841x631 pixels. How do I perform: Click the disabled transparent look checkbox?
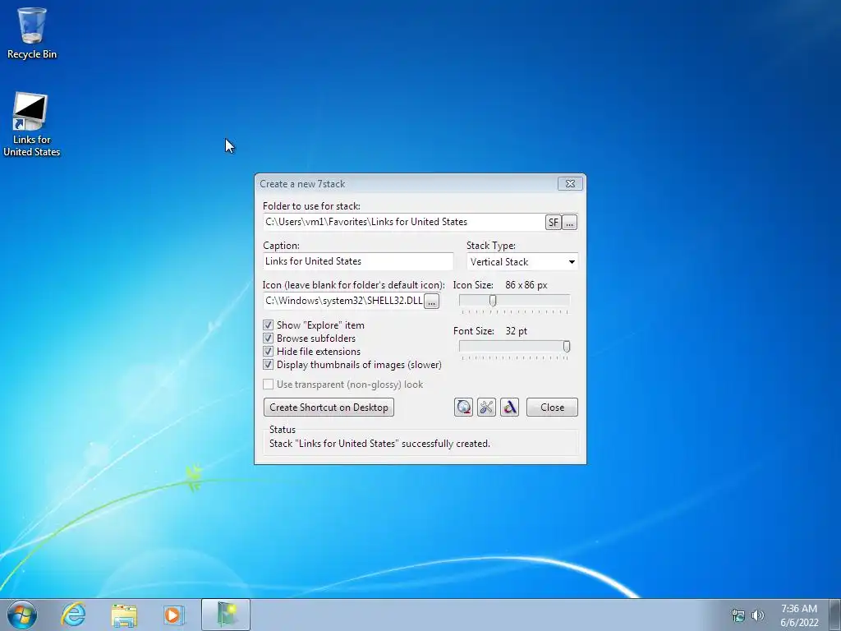point(269,385)
